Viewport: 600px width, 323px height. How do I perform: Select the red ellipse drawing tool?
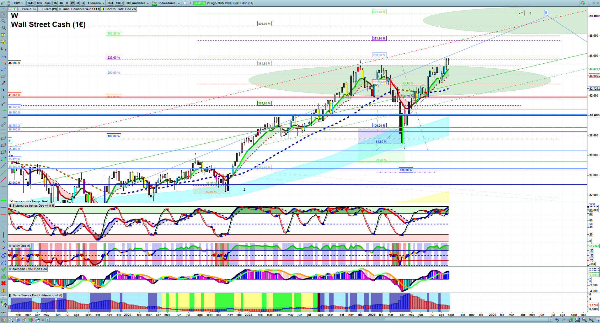[3, 138]
